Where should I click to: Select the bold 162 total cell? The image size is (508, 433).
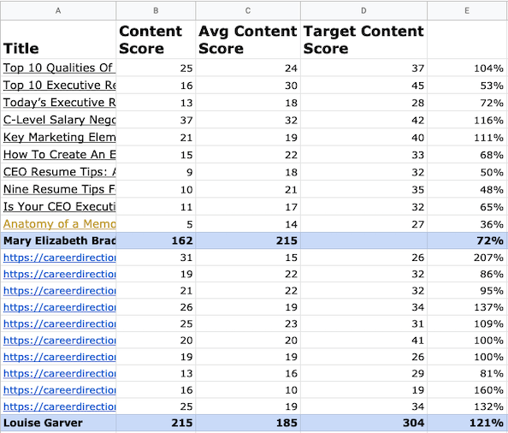pos(156,240)
